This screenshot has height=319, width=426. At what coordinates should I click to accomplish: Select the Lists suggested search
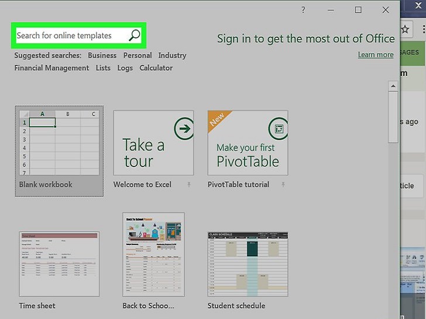103,68
